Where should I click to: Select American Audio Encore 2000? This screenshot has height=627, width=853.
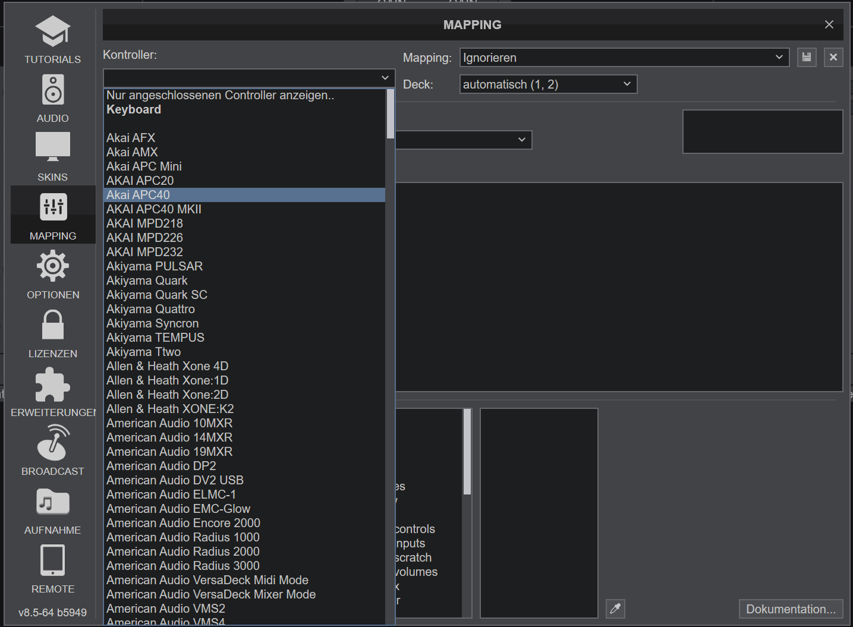[x=245, y=523]
